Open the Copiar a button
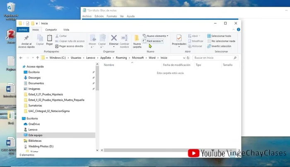 click(x=102, y=41)
